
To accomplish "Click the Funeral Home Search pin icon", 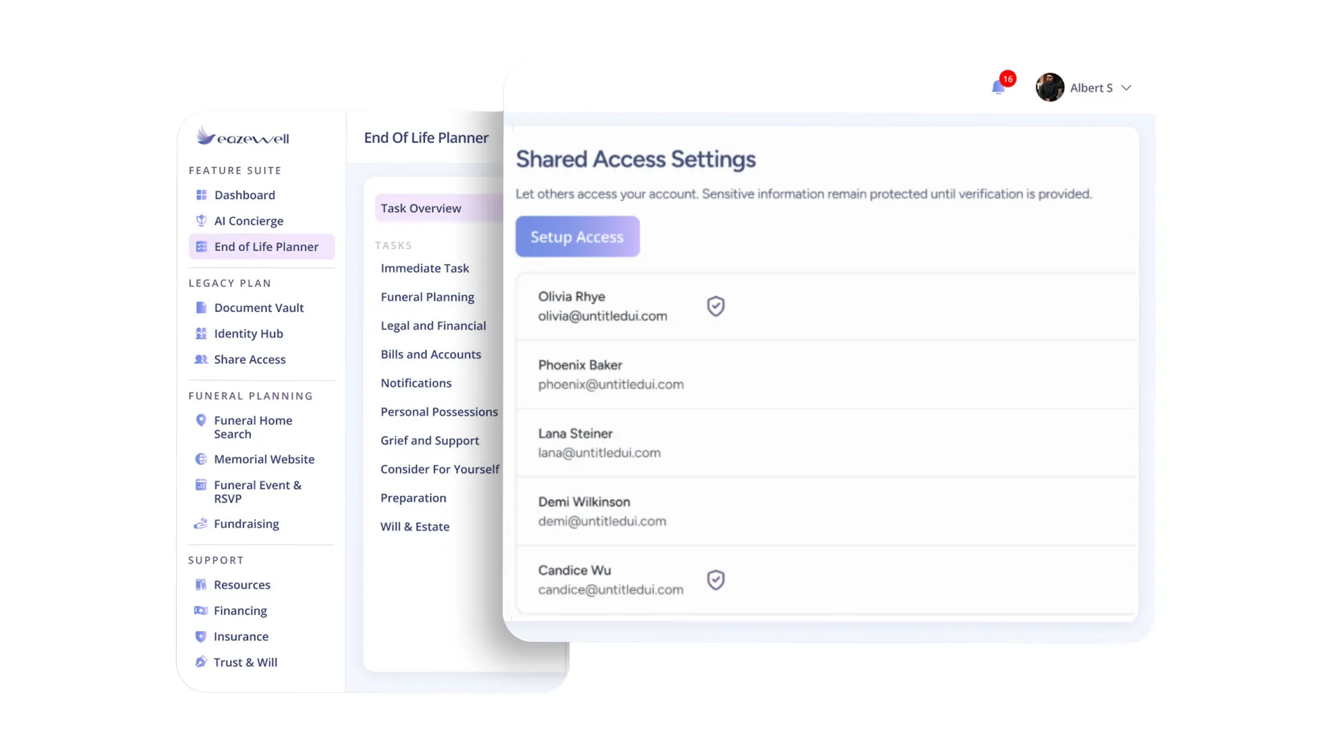I will point(201,420).
